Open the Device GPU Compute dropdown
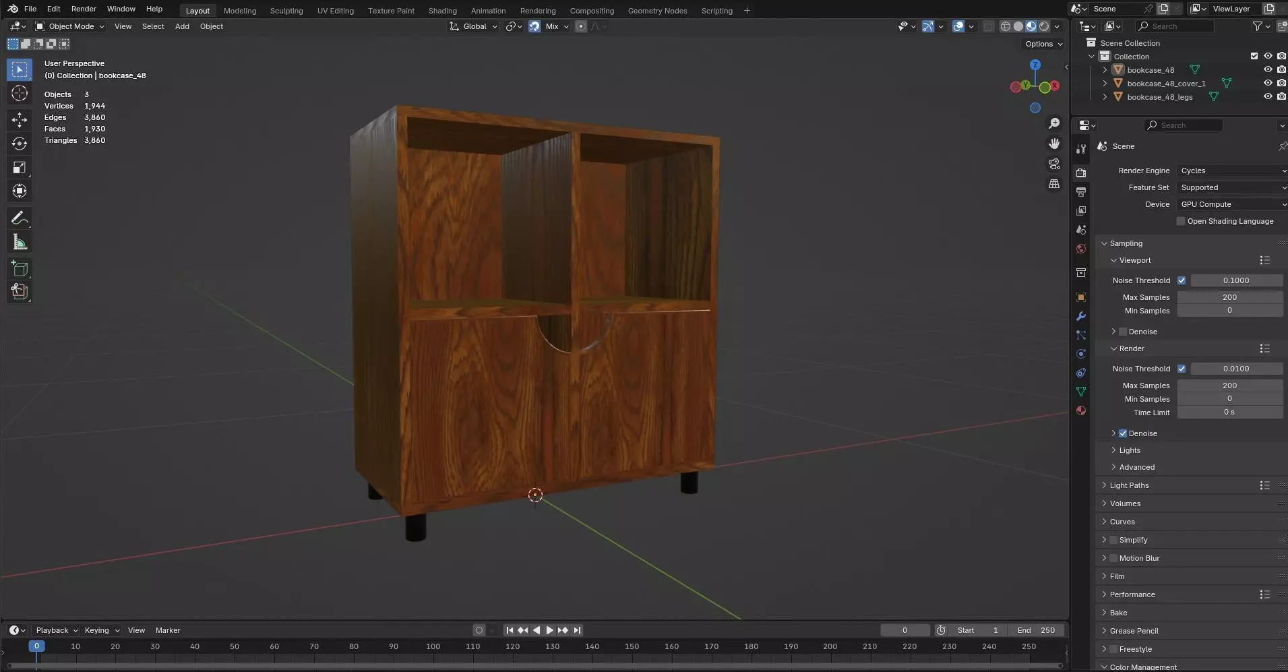The height and width of the screenshot is (672, 1288). pos(1232,204)
